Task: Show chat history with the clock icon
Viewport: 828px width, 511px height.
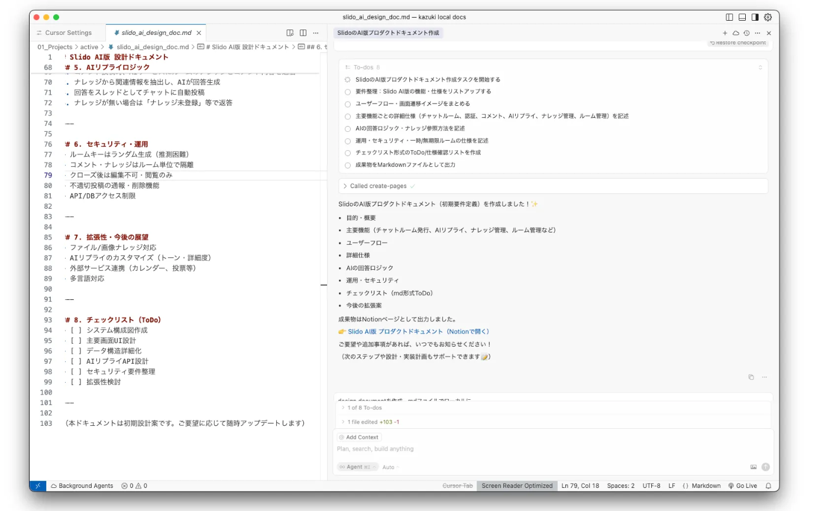Action: [x=747, y=33]
